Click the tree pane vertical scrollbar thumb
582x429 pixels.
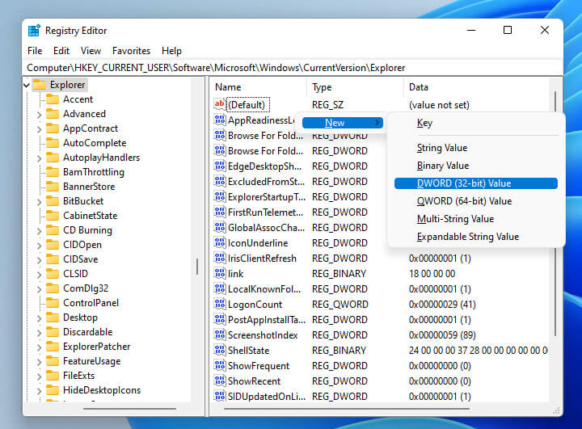tap(197, 267)
